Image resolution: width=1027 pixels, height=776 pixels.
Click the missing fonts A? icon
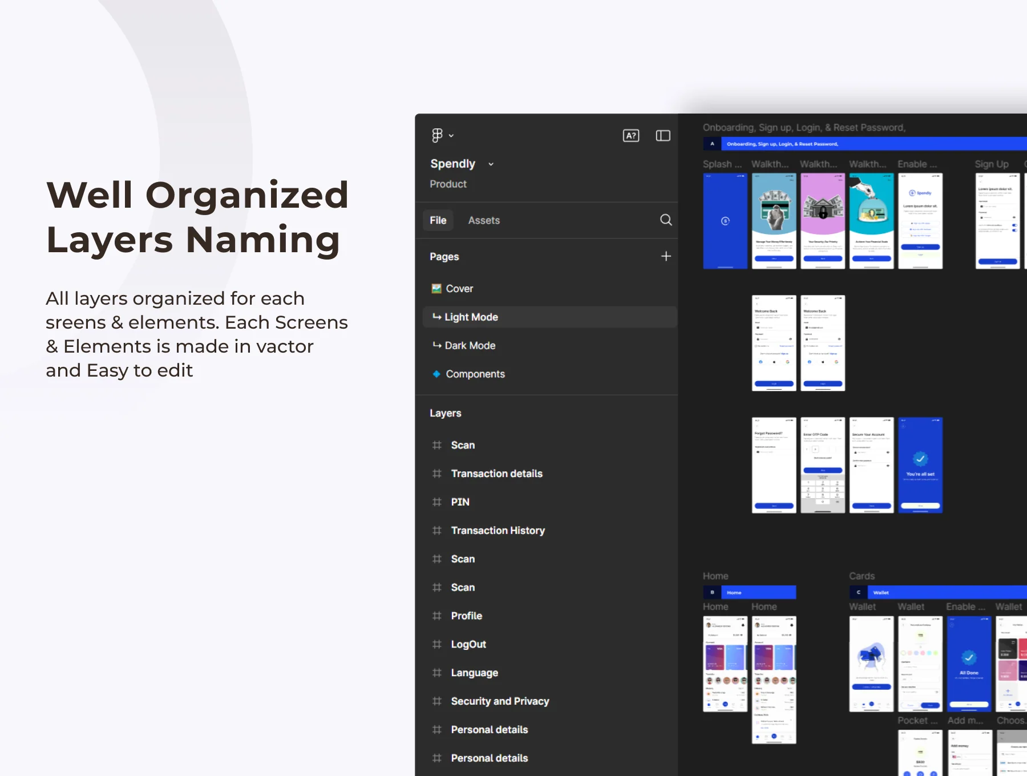pos(630,135)
